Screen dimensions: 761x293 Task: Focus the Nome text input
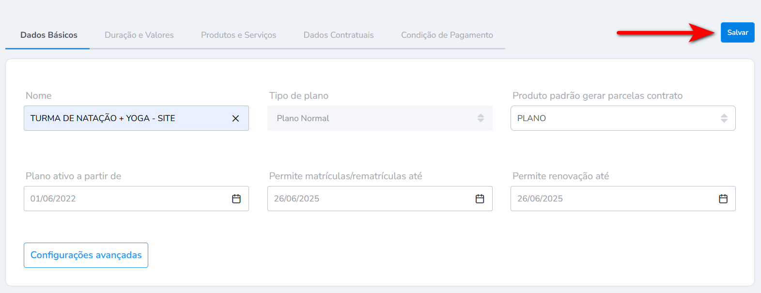tap(126, 118)
